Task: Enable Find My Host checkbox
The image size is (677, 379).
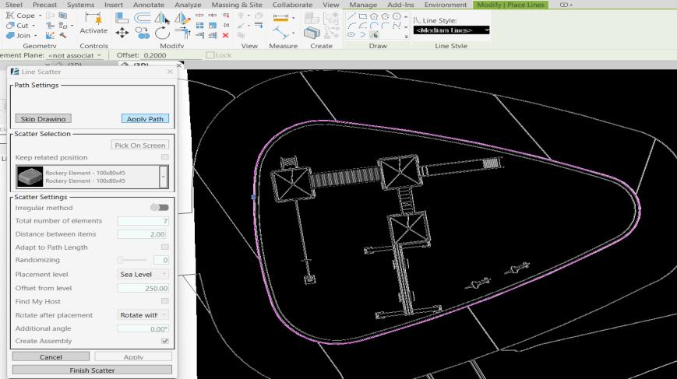Action: (165, 301)
